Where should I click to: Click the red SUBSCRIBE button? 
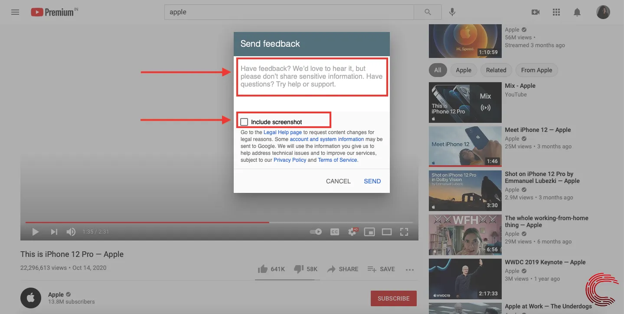tap(393, 298)
